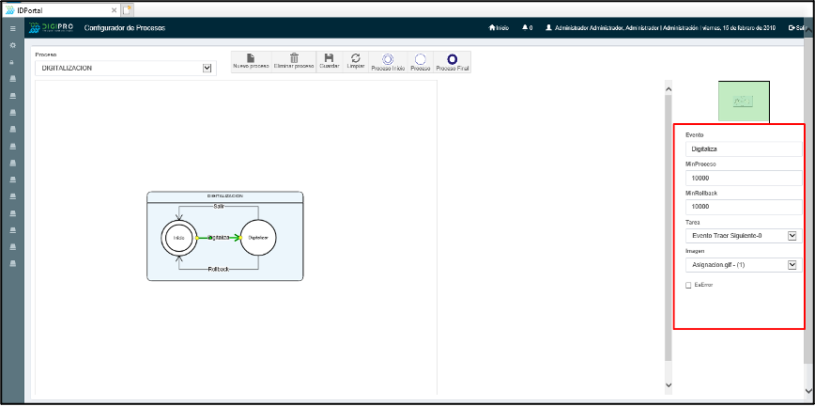Click the Nuevo proceso toolbar icon
The height and width of the screenshot is (406, 815).
pyautogui.click(x=251, y=59)
